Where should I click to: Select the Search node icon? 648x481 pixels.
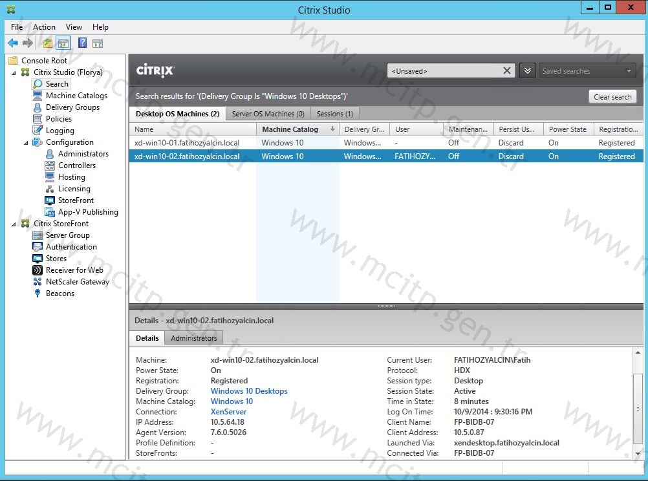tap(38, 84)
